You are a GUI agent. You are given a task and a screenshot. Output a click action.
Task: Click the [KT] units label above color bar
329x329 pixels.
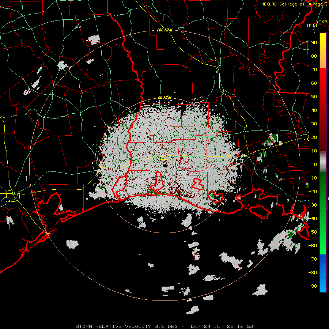click(x=312, y=25)
